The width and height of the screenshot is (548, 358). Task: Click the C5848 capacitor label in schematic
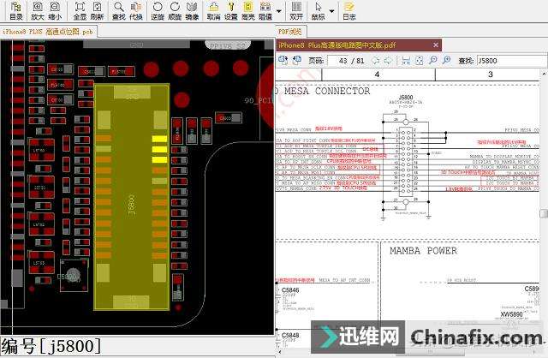click(x=290, y=335)
